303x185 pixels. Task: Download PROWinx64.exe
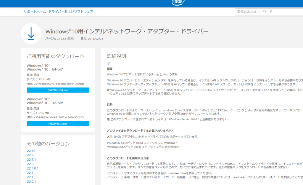pyautogui.click(x=58, y=90)
